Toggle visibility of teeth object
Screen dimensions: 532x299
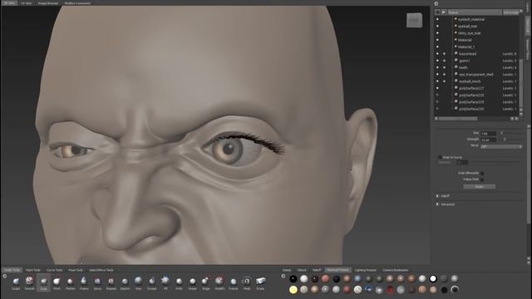[x=437, y=67]
